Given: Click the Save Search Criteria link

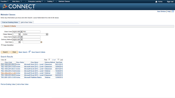Looking at the screenshot, I should click(x=38, y=52).
